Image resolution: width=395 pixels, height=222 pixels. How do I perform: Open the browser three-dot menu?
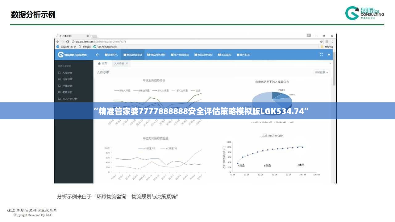tap(332, 41)
